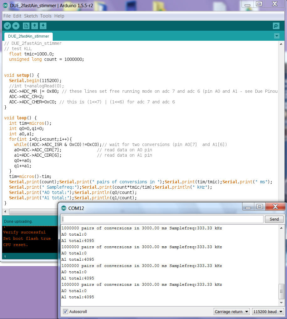Open the Carriage return line-ending dropdown
287x319 pixels.
coord(231,311)
